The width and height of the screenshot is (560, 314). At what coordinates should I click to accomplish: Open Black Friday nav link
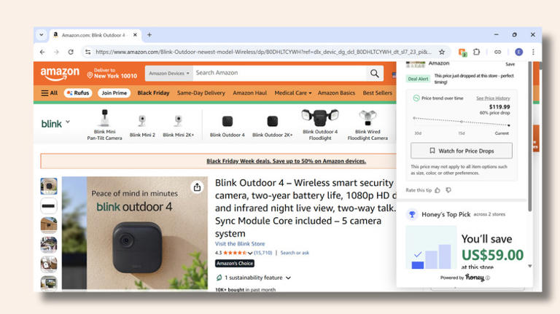click(x=153, y=93)
